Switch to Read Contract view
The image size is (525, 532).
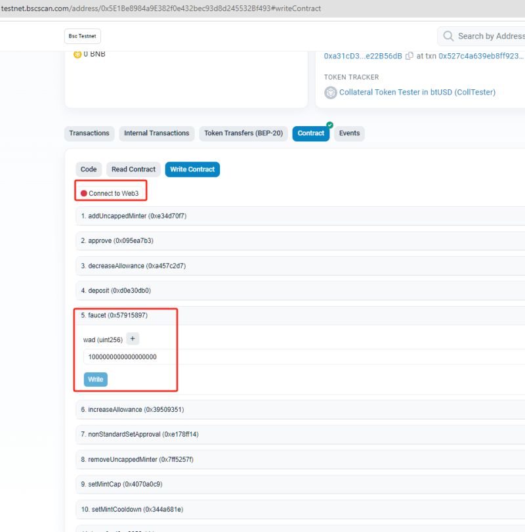[x=133, y=169]
